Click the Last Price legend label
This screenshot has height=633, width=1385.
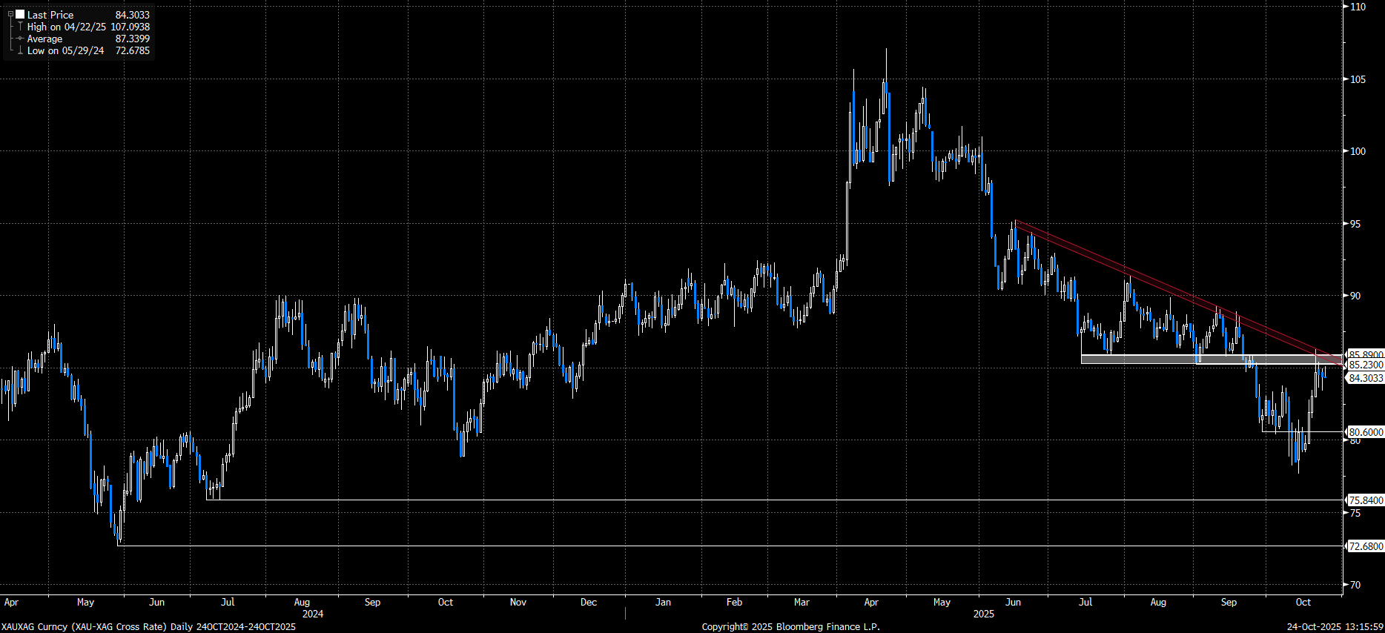50,15
